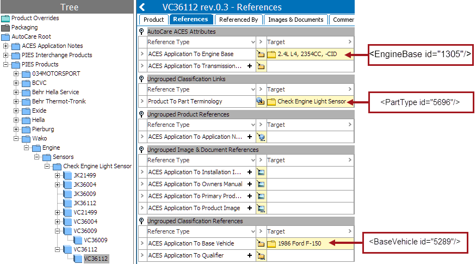Open the Referenced By tab
476x264 pixels.
point(238,20)
